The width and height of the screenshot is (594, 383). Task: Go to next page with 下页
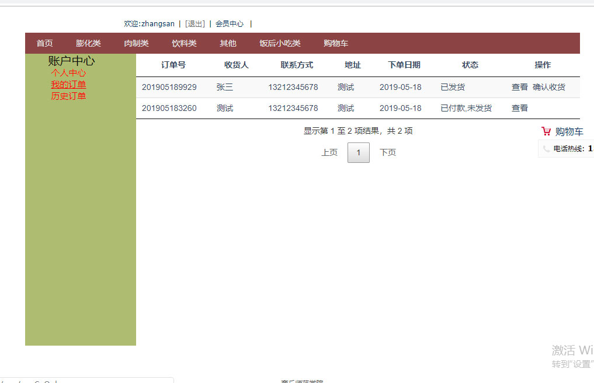tap(388, 152)
